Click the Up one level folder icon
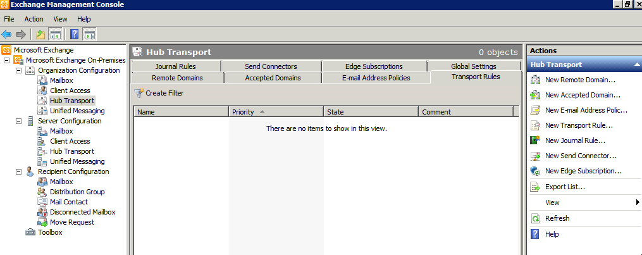This screenshot has height=255, width=642. pyautogui.click(x=40, y=34)
